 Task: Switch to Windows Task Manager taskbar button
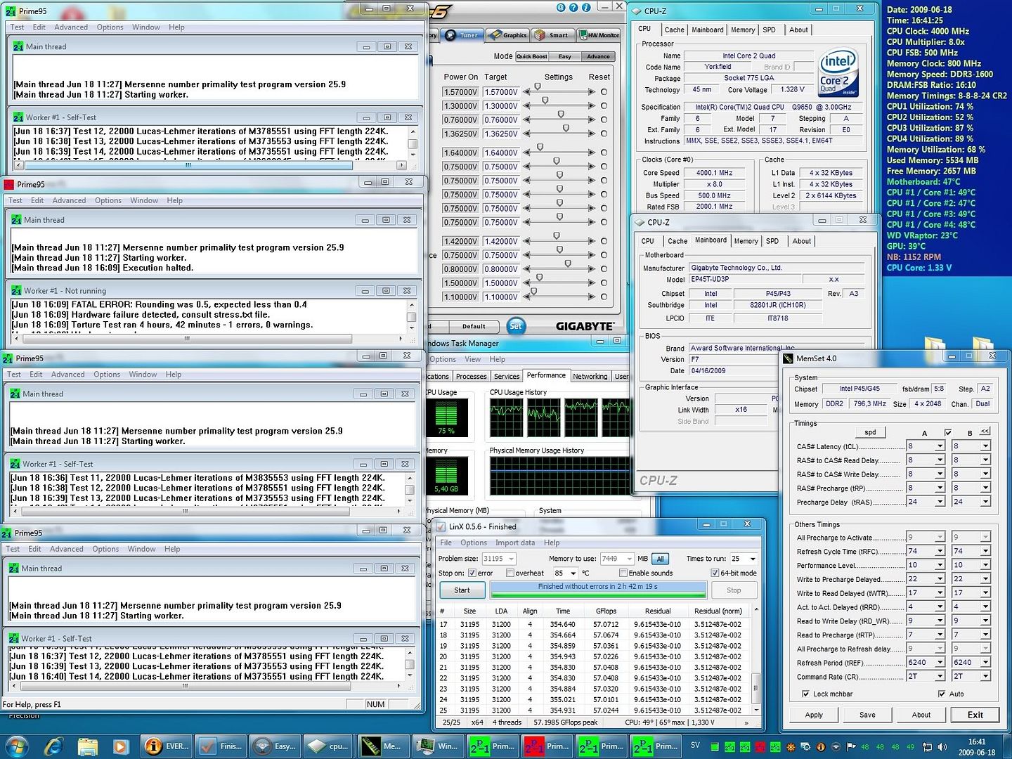click(x=436, y=746)
